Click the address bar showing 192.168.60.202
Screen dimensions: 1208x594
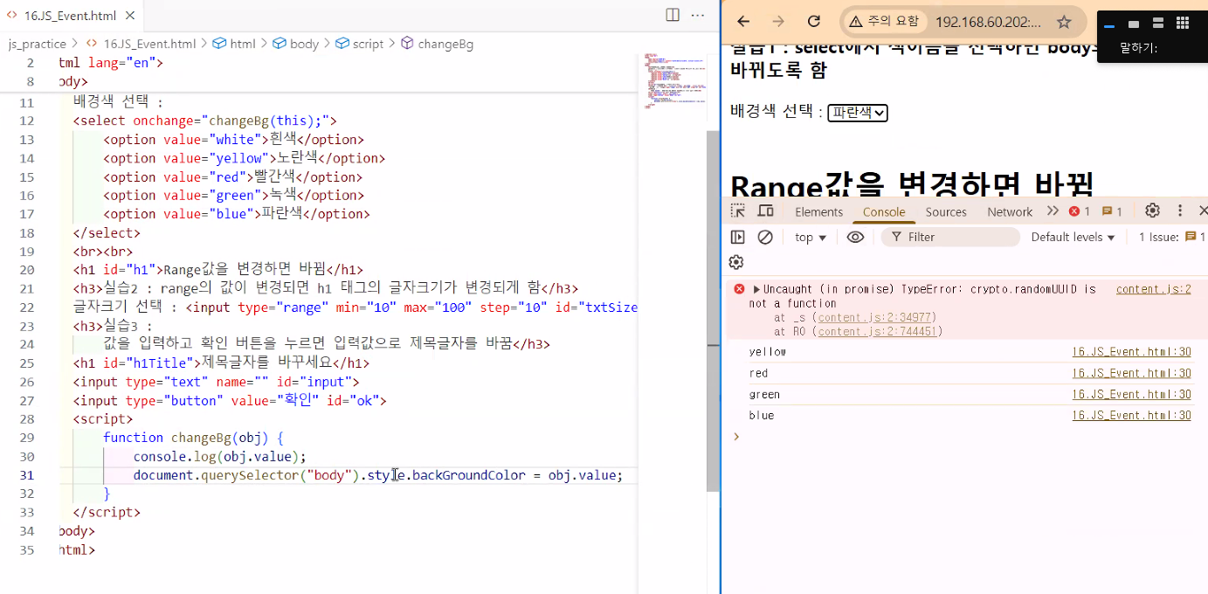(989, 22)
